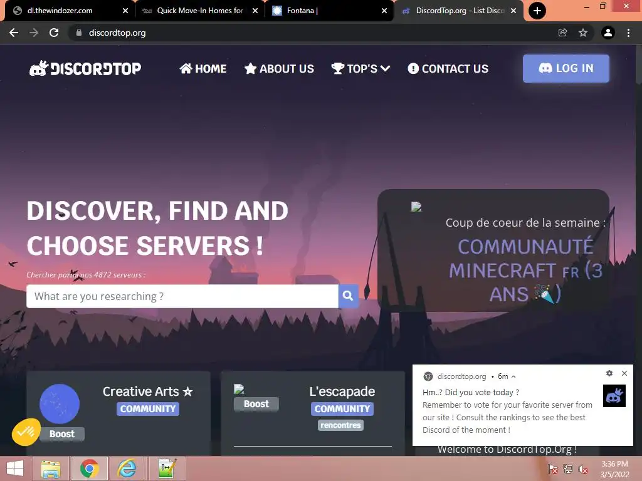Viewport: 642px width, 481px height.
Task: Open the Windows Start menu
Action: [15, 468]
